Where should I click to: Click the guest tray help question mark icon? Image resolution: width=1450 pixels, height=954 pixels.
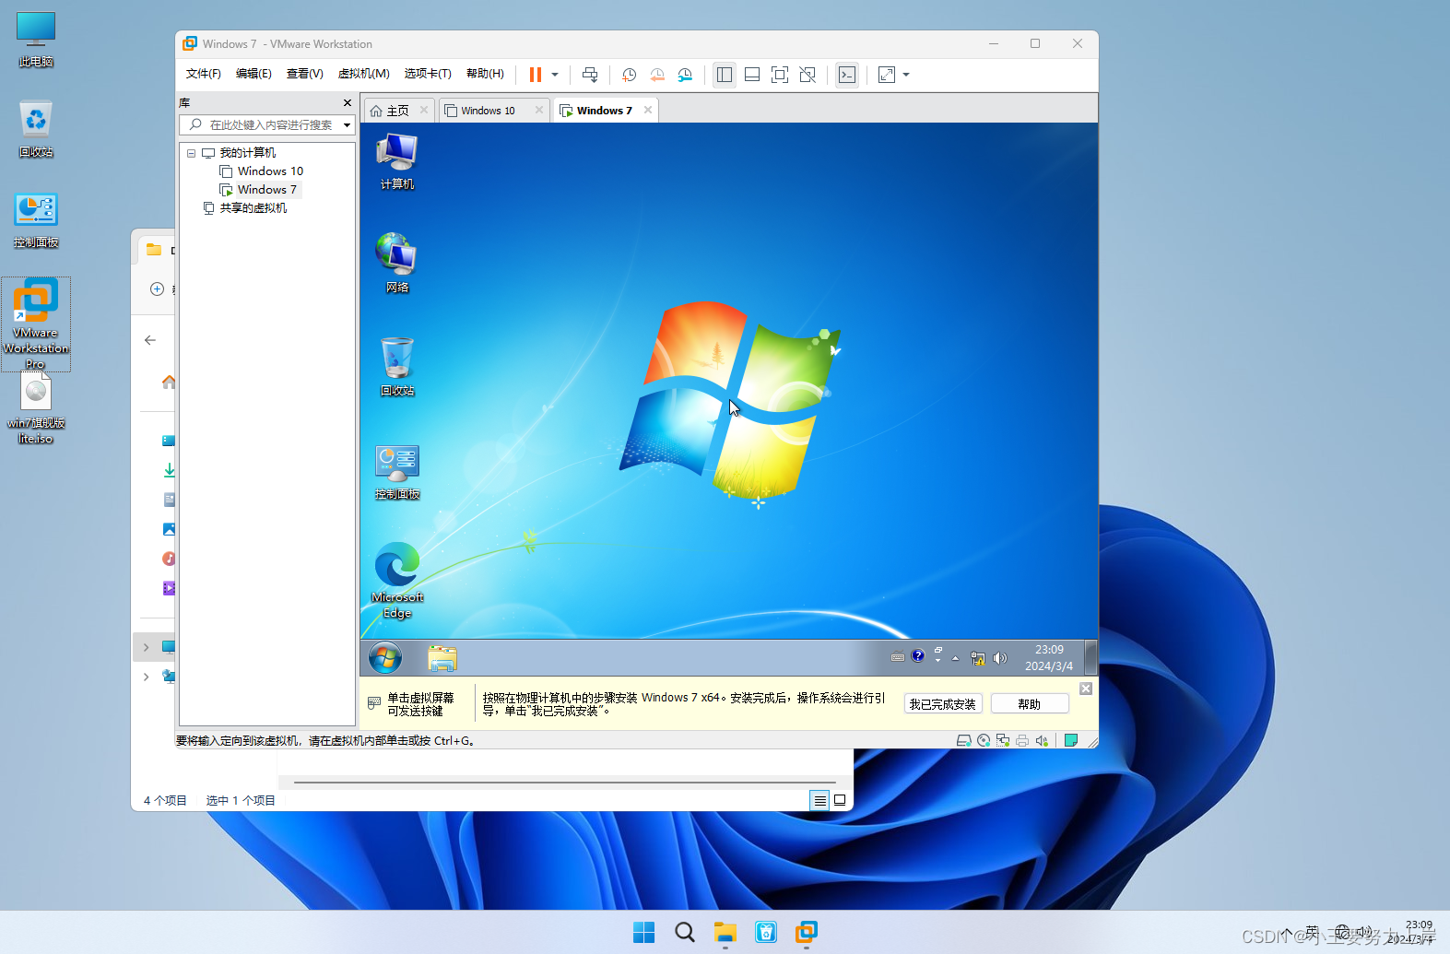coord(918,656)
